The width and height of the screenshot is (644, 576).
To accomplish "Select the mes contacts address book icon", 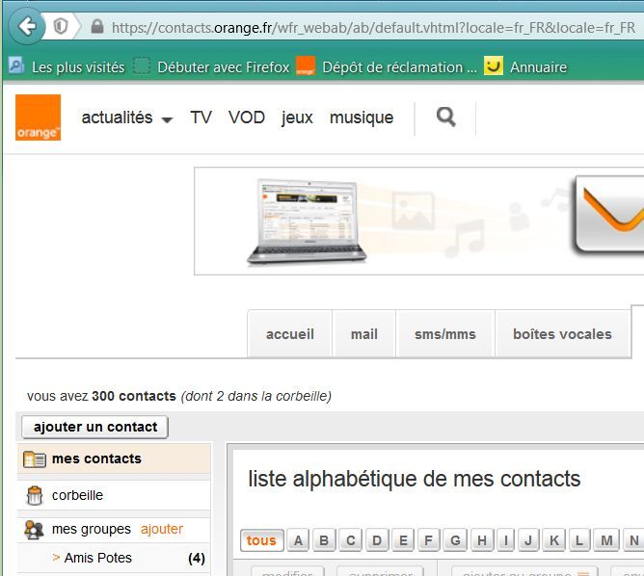I will (35, 458).
